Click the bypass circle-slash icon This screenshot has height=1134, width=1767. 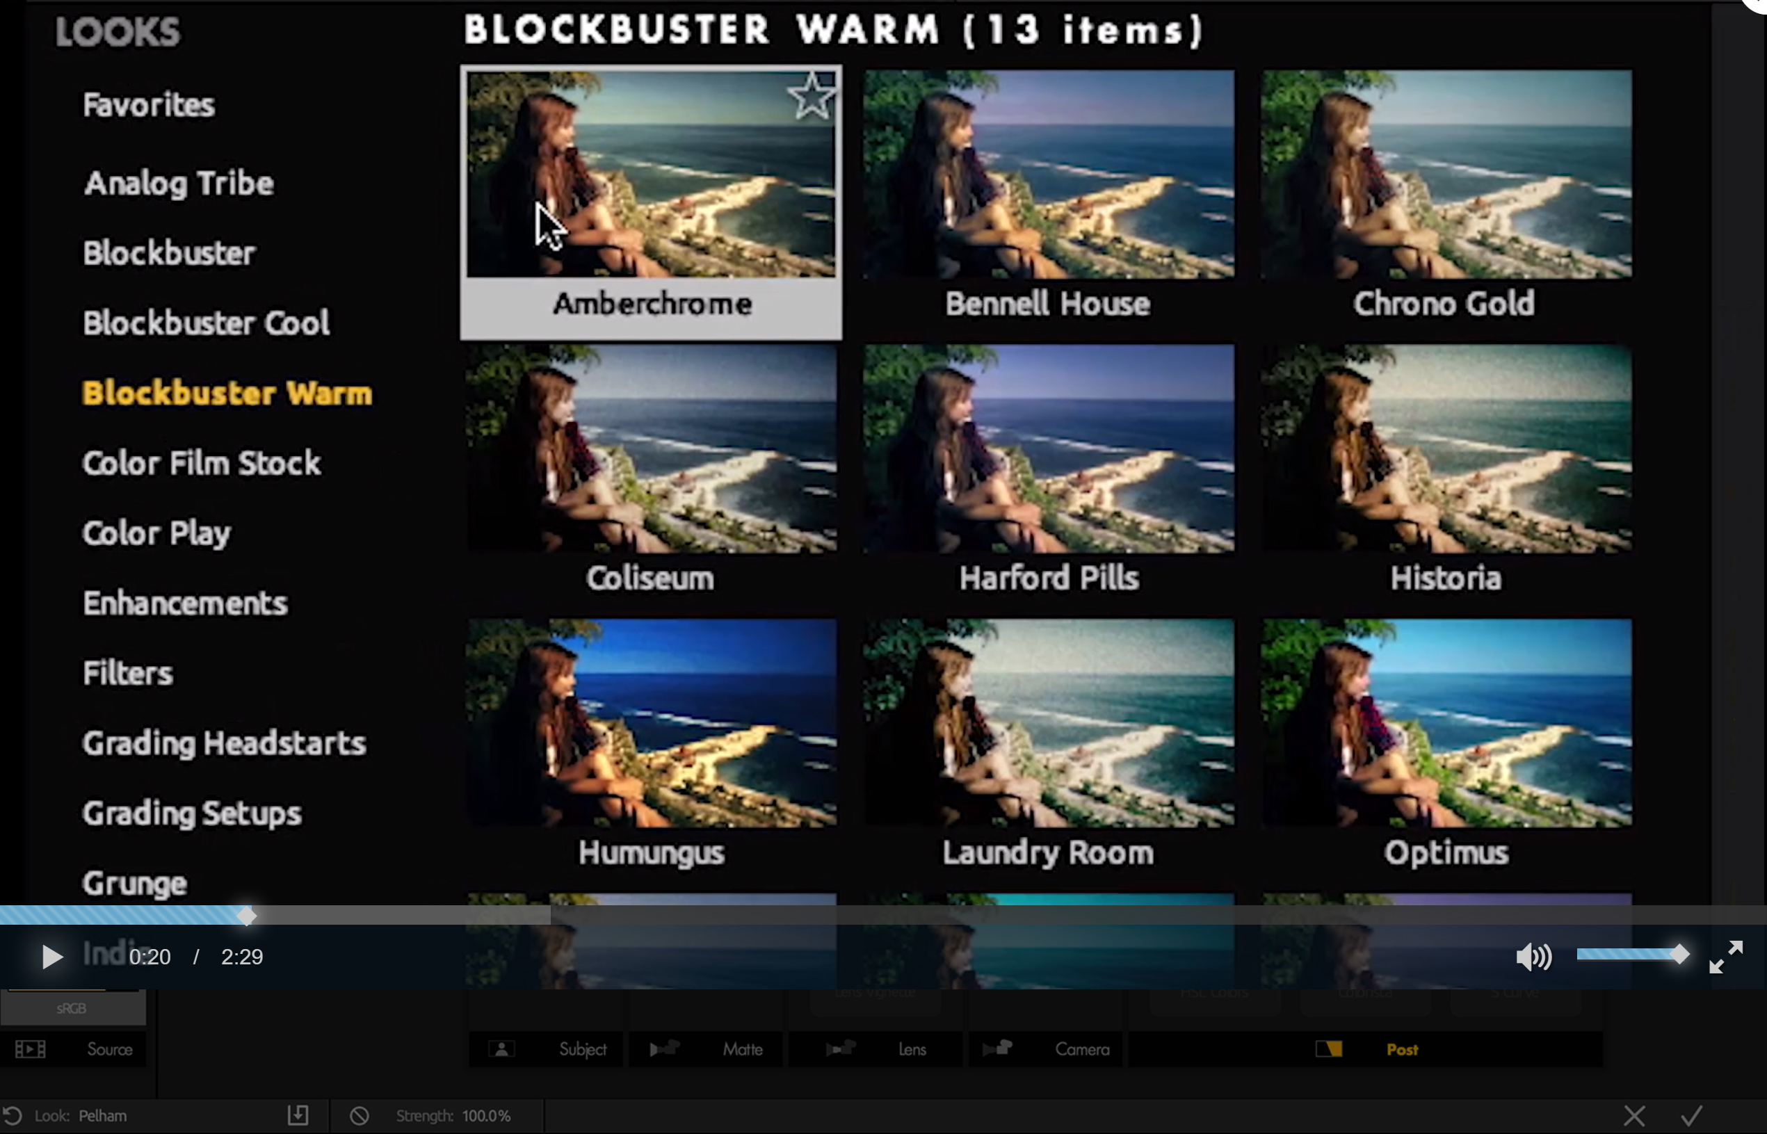click(360, 1115)
